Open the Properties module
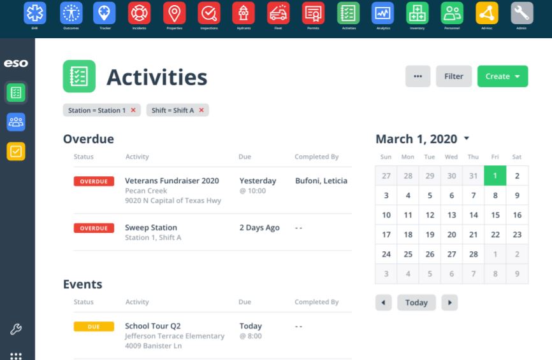The image size is (552, 360). tap(174, 13)
